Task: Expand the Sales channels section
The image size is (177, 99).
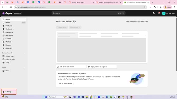Action: (24, 53)
